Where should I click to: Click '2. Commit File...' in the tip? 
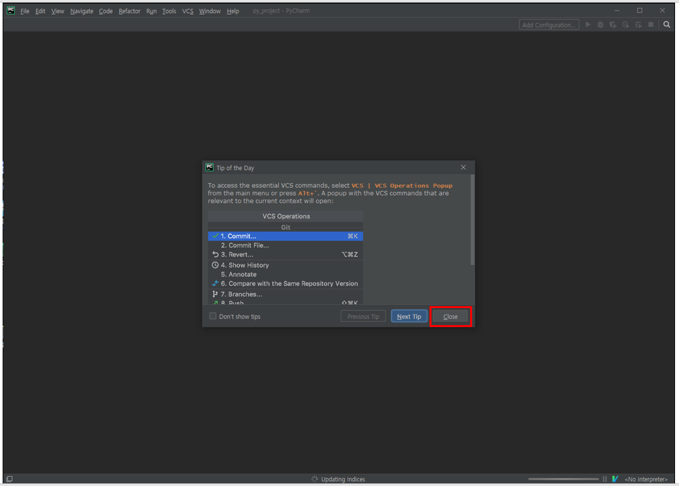(x=245, y=245)
